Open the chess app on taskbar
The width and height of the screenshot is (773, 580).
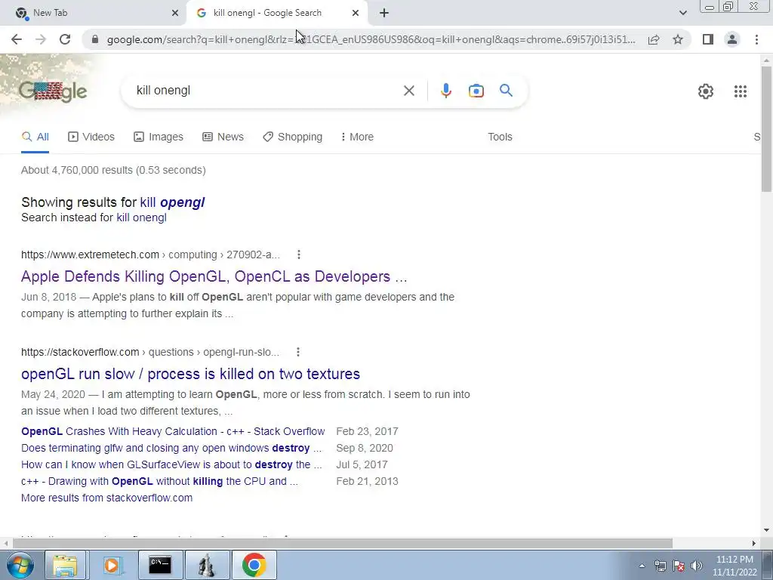(207, 565)
